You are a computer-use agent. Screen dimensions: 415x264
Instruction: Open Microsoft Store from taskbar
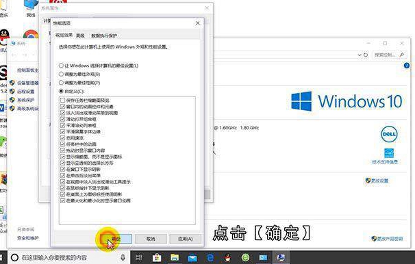[157, 257]
